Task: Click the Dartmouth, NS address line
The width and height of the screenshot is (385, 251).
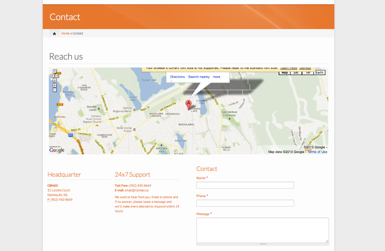Action: pyautogui.click(x=57, y=195)
